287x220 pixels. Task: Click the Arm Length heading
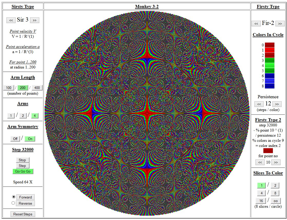point(23,77)
